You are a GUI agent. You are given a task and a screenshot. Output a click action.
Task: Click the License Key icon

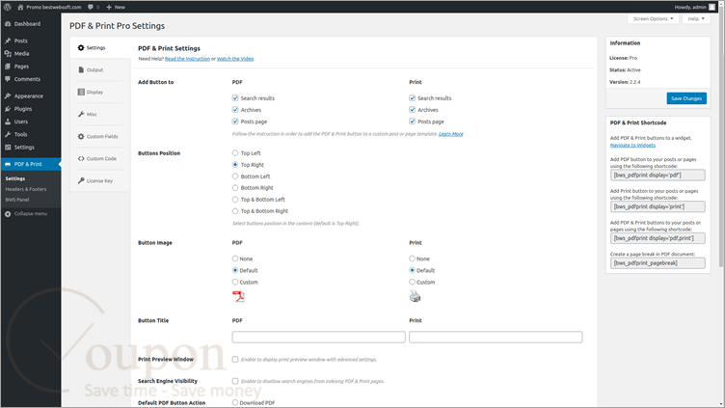[81, 181]
